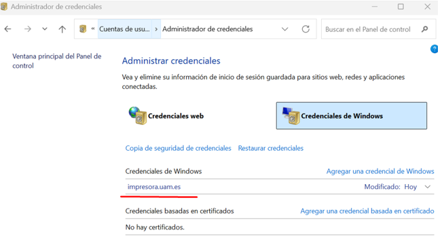Image resolution: width=442 pixels, height=248 pixels.
Task: Open Copia de seguridad de credenciales
Action: 178,148
